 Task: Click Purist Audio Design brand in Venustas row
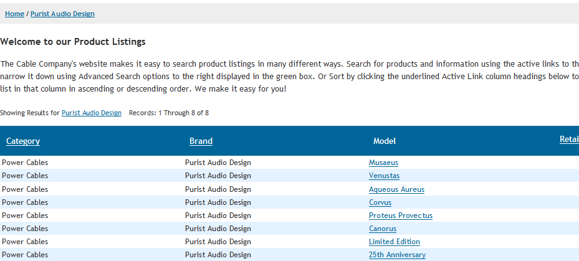(218, 176)
